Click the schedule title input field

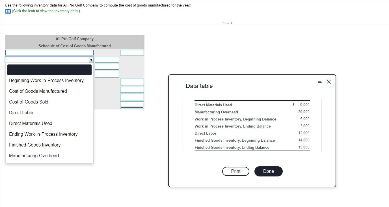tap(49, 52)
